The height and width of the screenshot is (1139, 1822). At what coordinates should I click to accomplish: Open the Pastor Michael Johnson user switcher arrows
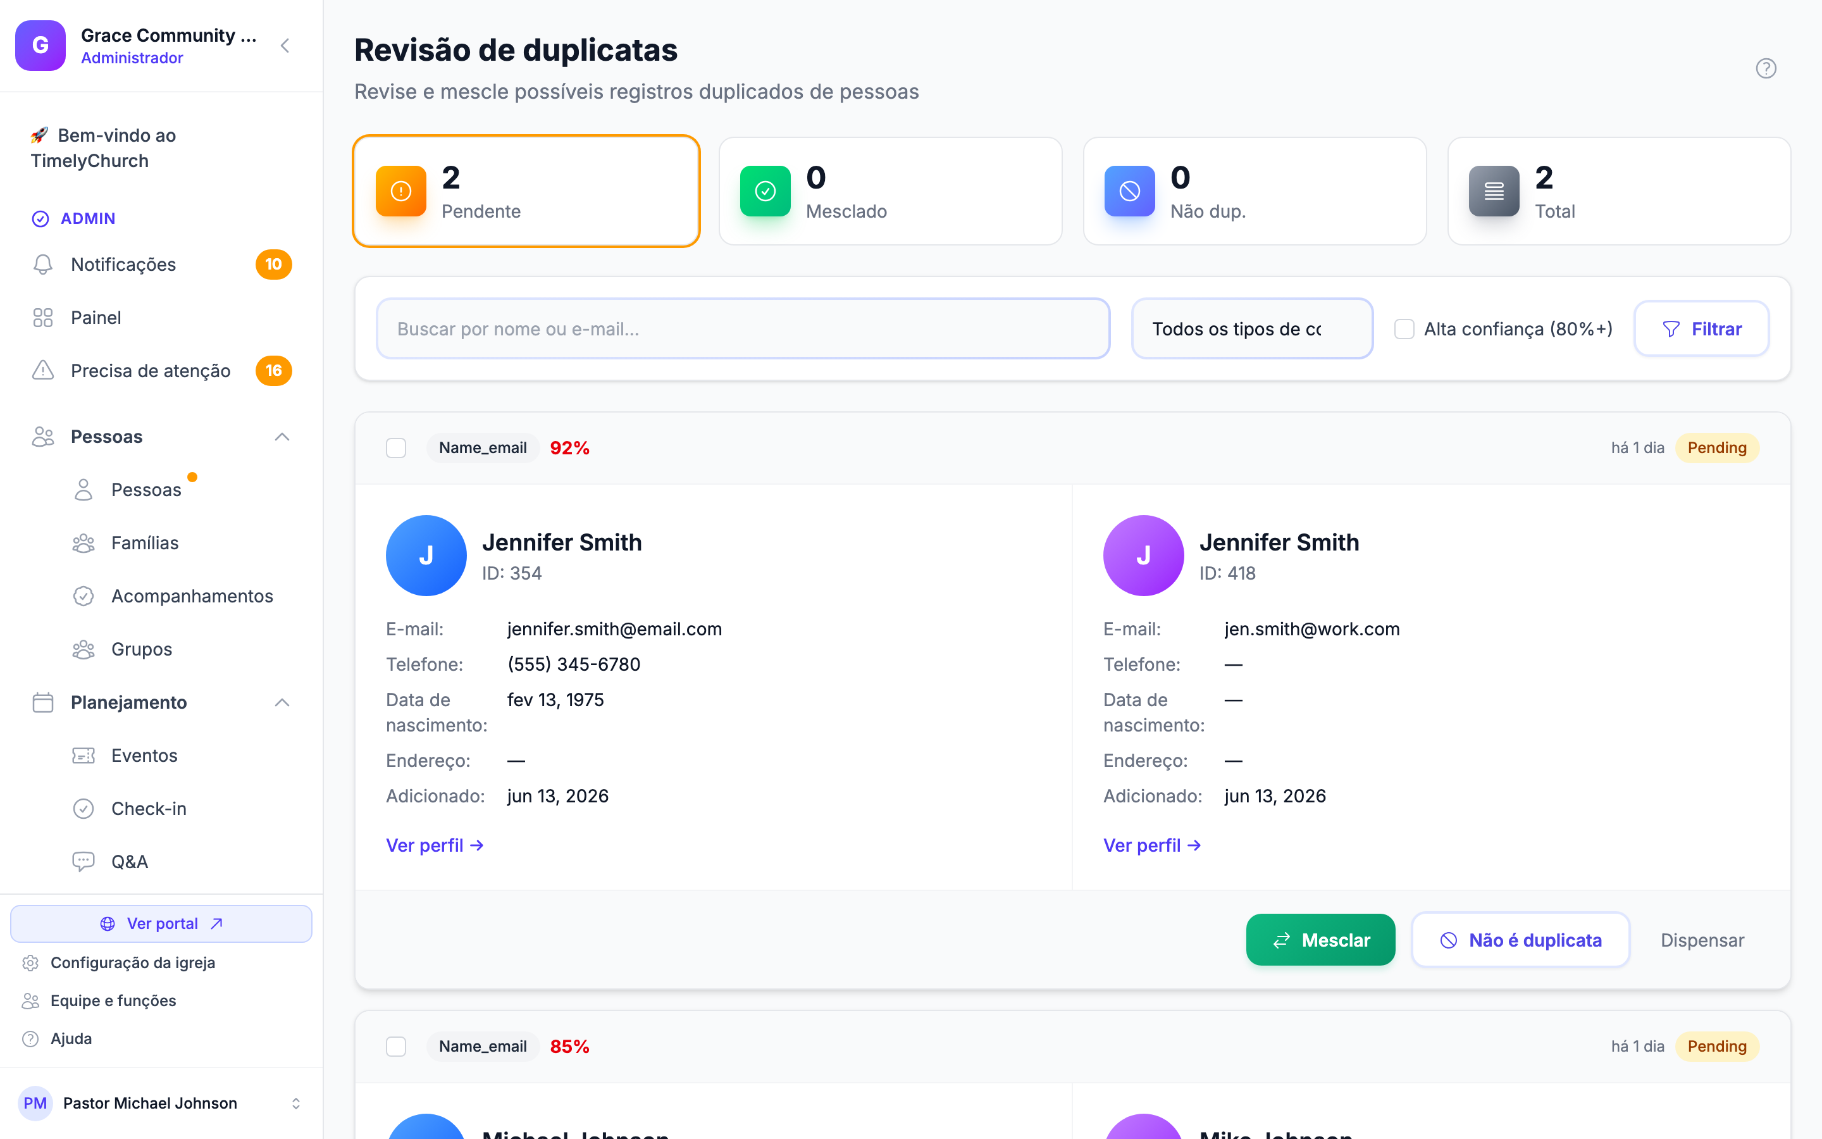pos(296,1104)
